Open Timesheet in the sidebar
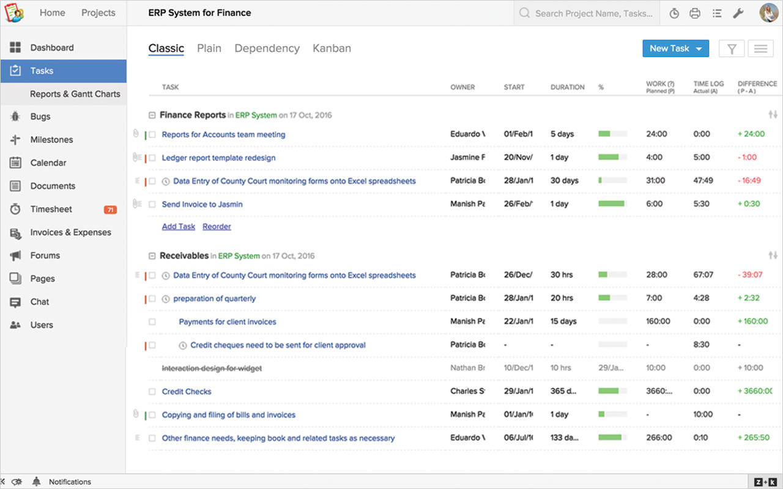This screenshot has width=783, height=489. coord(51,209)
